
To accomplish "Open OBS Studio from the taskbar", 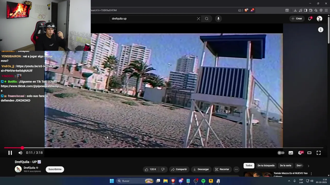I will (x=196, y=181).
